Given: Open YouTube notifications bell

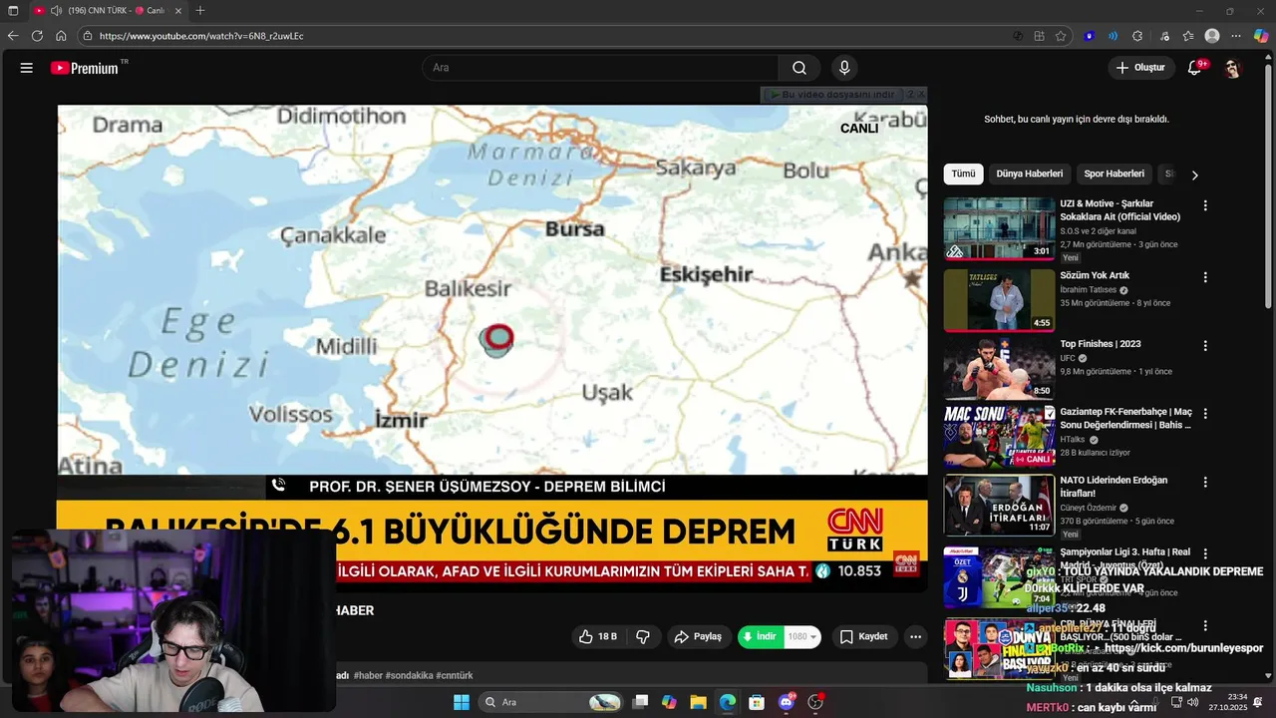Looking at the screenshot, I should tap(1194, 68).
